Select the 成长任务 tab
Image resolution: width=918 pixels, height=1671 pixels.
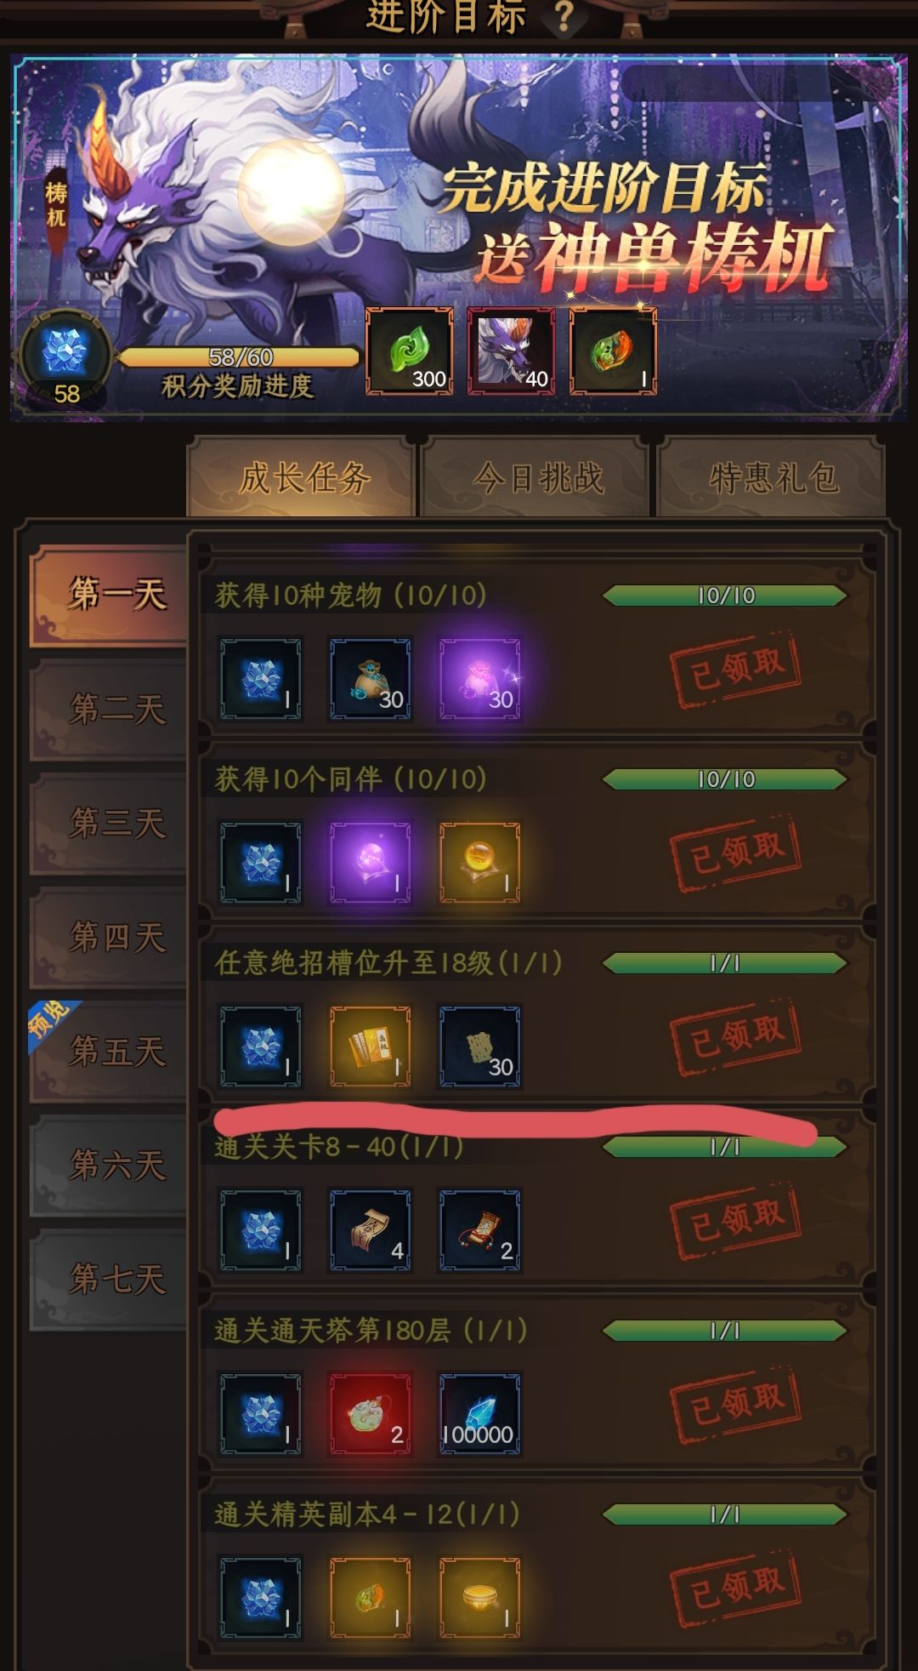[x=303, y=477]
